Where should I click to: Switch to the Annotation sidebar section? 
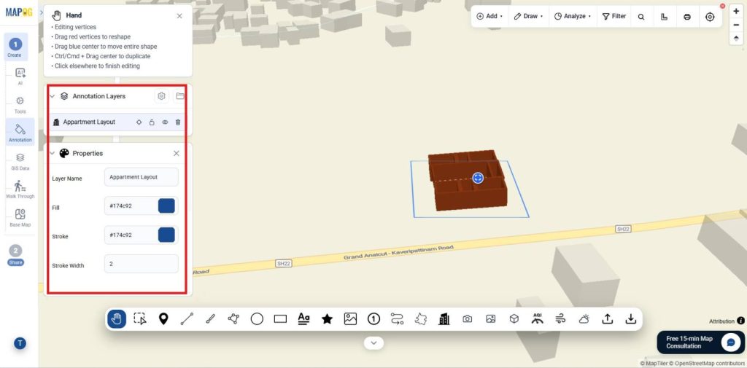click(x=20, y=133)
